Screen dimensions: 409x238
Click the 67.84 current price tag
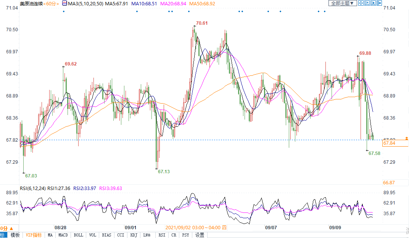tap(389, 143)
